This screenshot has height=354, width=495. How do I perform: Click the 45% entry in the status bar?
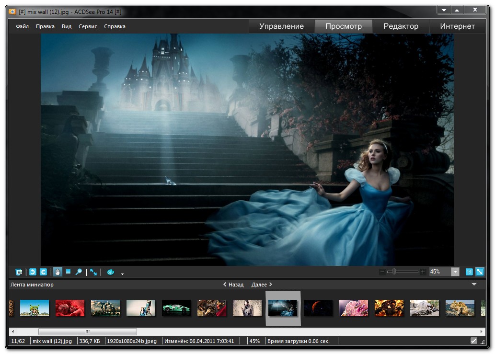pos(254,341)
